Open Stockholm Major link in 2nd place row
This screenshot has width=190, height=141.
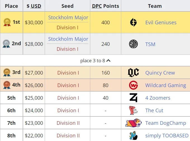68,39
